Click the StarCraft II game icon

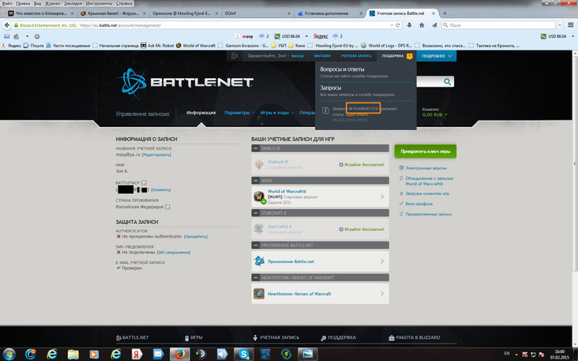click(259, 229)
